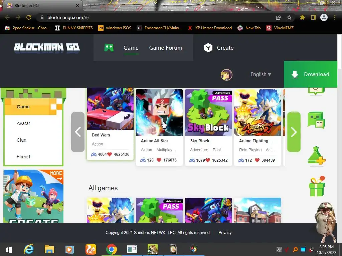Open the green chat bubbles icon
342x256 pixels.
[316, 120]
